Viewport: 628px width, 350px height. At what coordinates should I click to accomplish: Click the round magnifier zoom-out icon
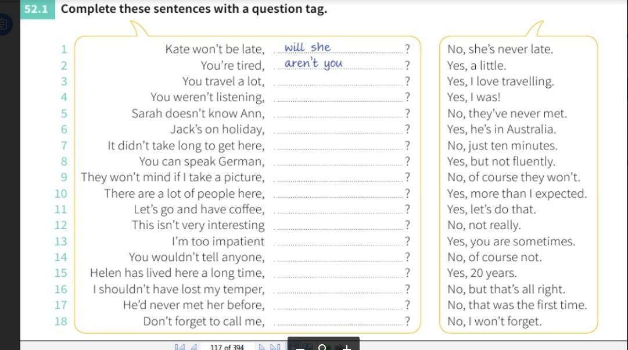(x=322, y=347)
